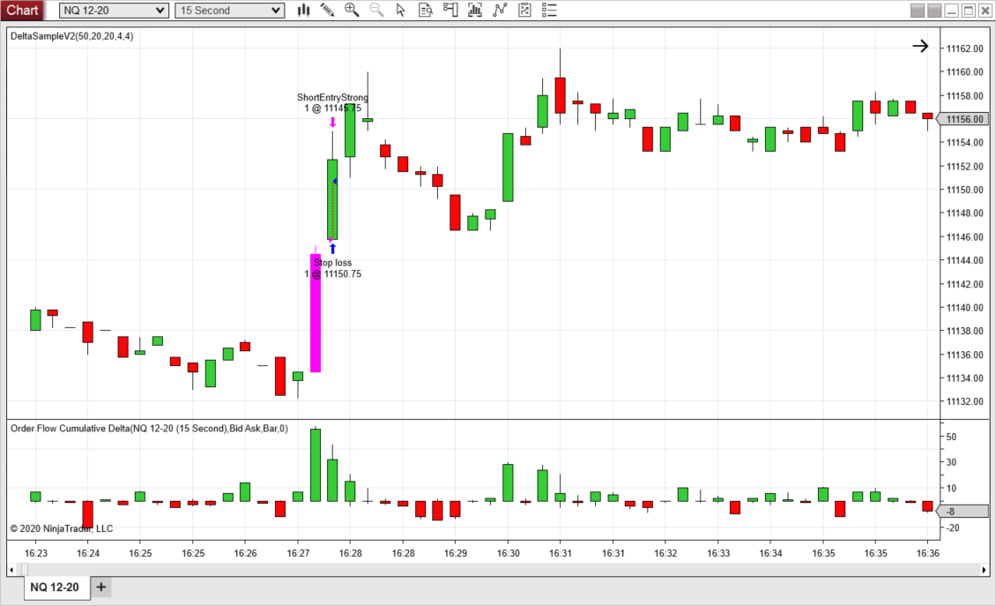Click the magenta short entry arrow marker
The width and height of the screenshot is (996, 606).
tap(332, 122)
